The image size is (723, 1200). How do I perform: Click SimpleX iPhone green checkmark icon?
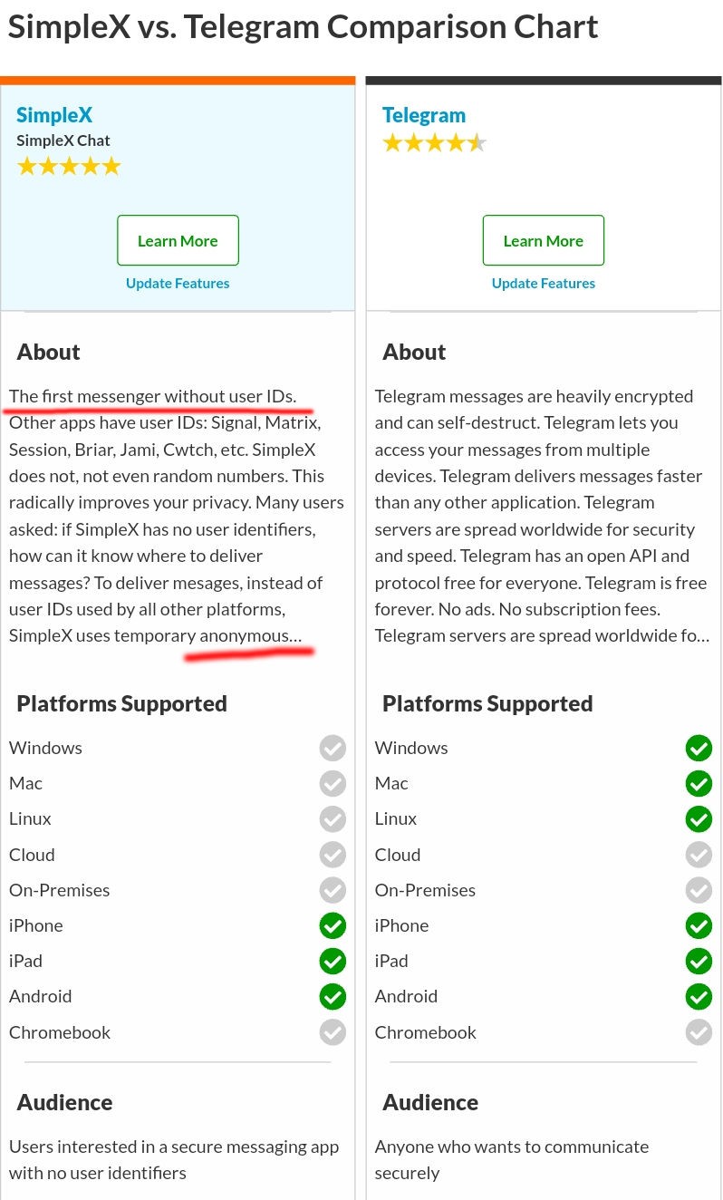(333, 925)
